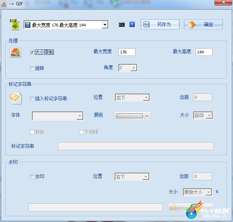The width and height of the screenshot is (233, 222).
Task: Click the GIF file format icon
Action: pyautogui.click(x=15, y=24)
